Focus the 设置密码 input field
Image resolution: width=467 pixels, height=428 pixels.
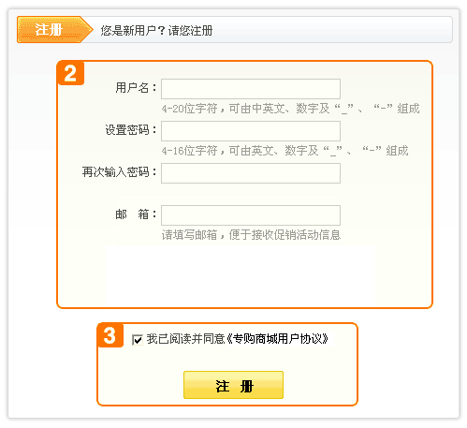click(x=251, y=131)
